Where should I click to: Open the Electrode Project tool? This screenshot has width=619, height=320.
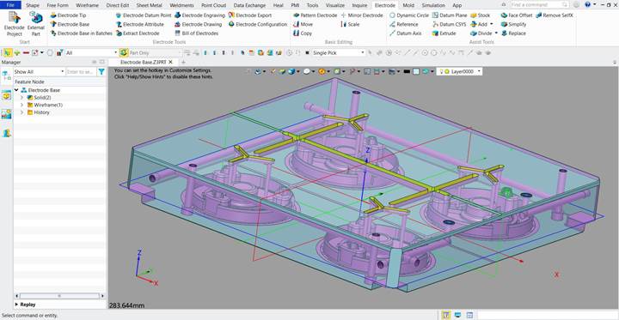tap(15, 24)
